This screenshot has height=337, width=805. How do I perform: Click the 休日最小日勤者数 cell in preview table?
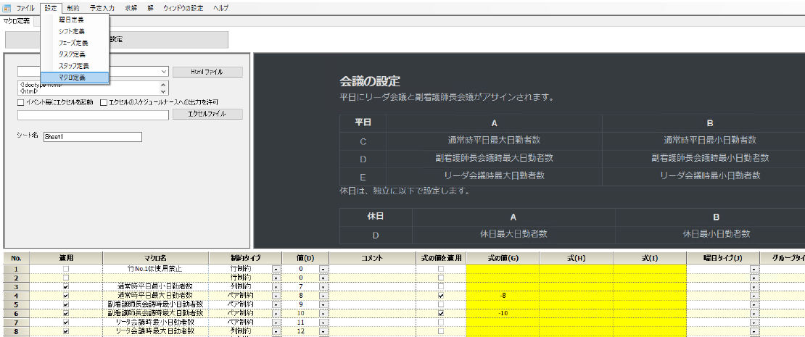(717, 234)
